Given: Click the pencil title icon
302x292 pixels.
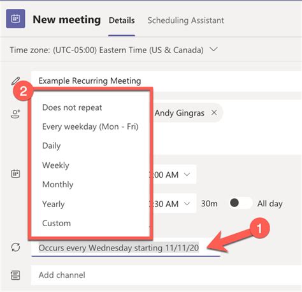Looking at the screenshot, I should [x=15, y=81].
